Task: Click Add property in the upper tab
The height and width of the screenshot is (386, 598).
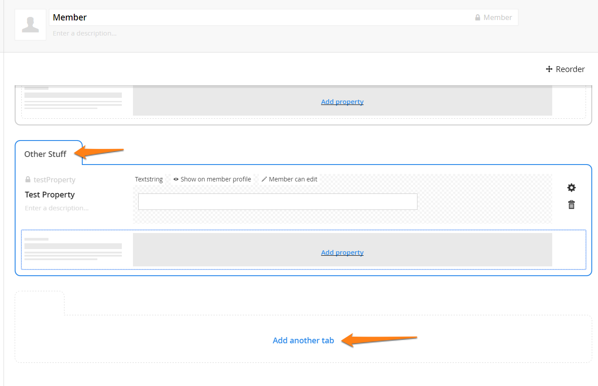Action: tap(342, 102)
